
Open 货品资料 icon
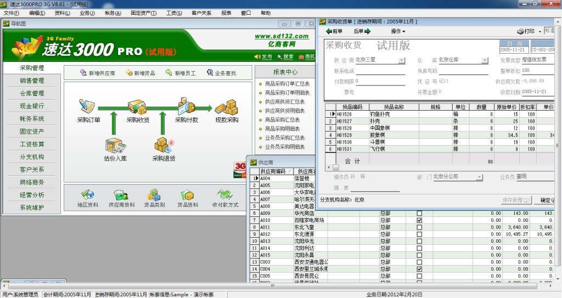point(188,195)
